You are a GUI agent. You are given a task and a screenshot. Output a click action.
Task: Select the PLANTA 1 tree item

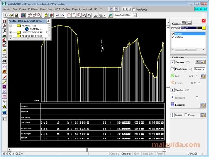(x=35, y=29)
